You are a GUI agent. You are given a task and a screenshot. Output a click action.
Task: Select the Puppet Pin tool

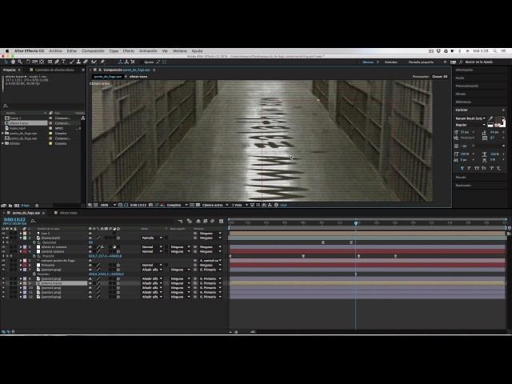102,62
